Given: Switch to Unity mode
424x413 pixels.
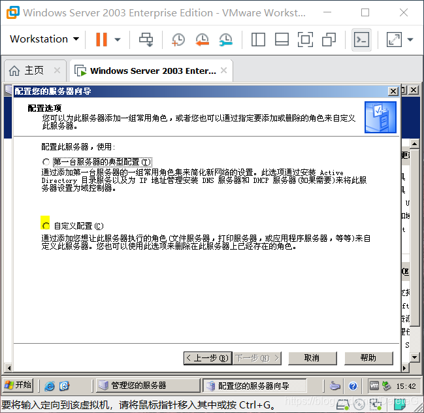Looking at the screenshot, I should pos(329,39).
